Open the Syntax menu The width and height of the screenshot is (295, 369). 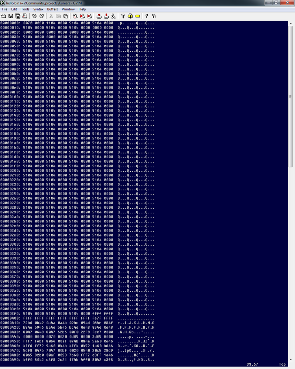point(38,9)
